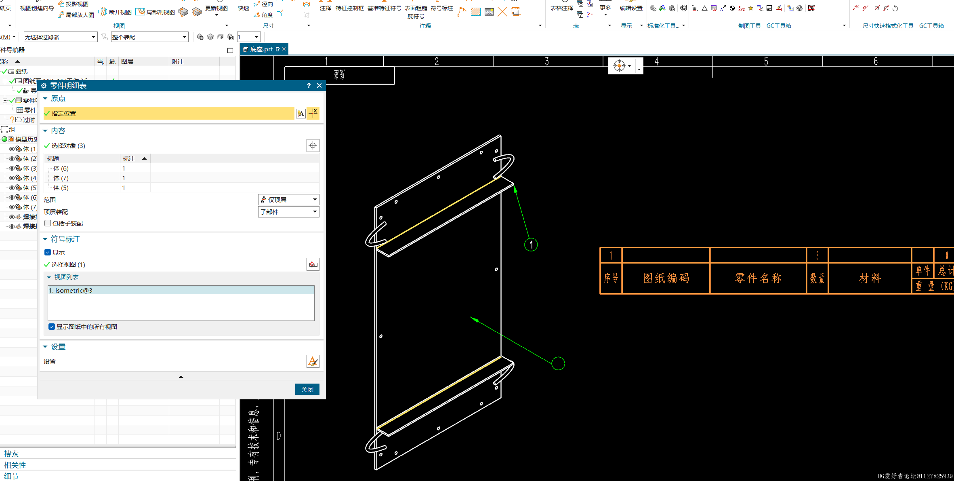Open the 无选择过滤器 selection filter dropdown
The height and width of the screenshot is (481, 954).
tap(61, 37)
